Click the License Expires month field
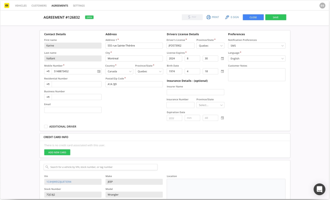This screenshot has height=200, width=330. [192, 59]
